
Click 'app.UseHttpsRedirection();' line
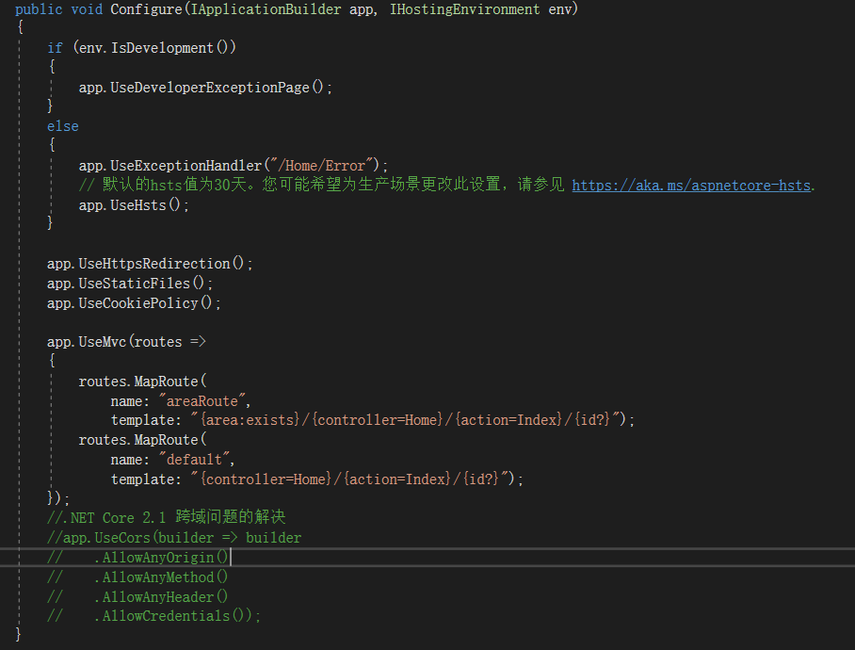tap(150, 264)
